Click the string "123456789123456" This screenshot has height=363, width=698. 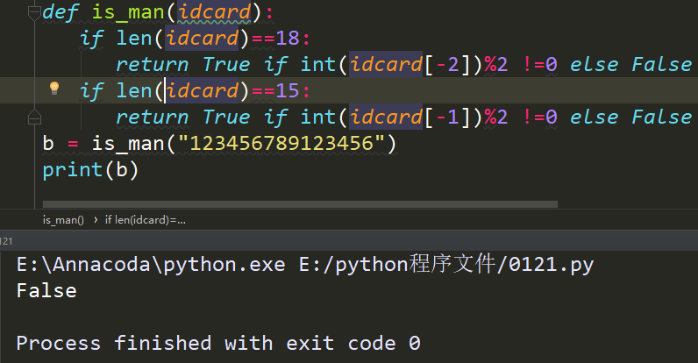(281, 143)
